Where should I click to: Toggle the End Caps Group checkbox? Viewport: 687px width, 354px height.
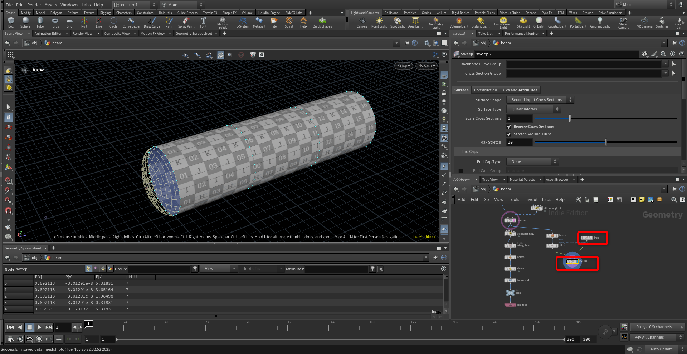pos(461,171)
